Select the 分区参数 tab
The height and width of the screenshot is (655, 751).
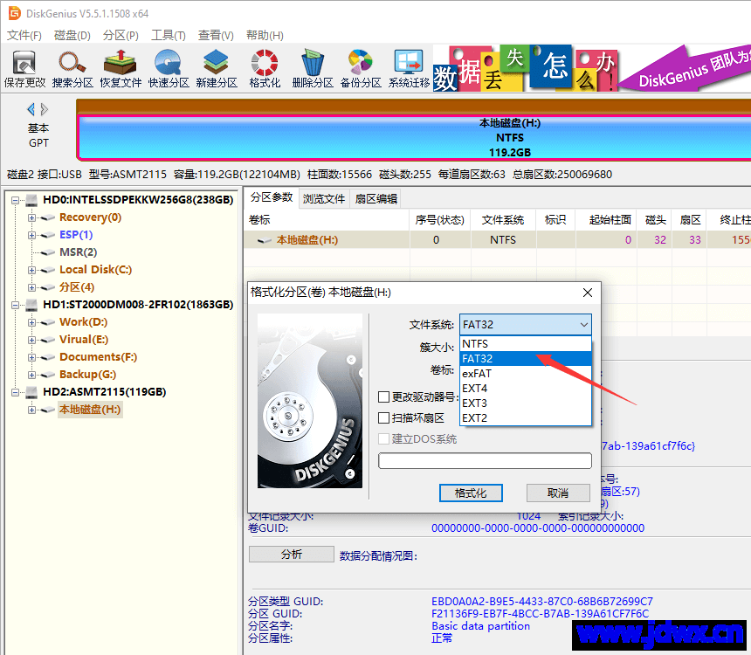coord(272,197)
